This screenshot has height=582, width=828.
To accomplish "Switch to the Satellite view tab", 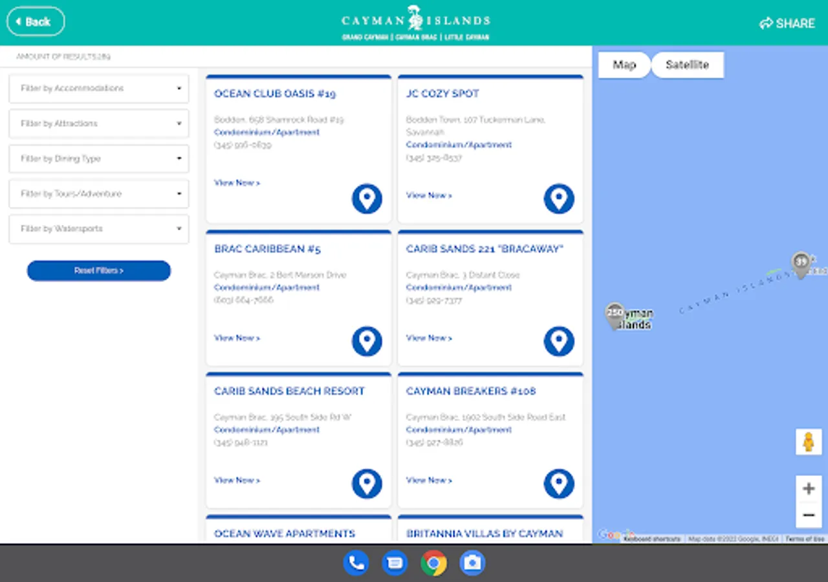I will (x=687, y=65).
